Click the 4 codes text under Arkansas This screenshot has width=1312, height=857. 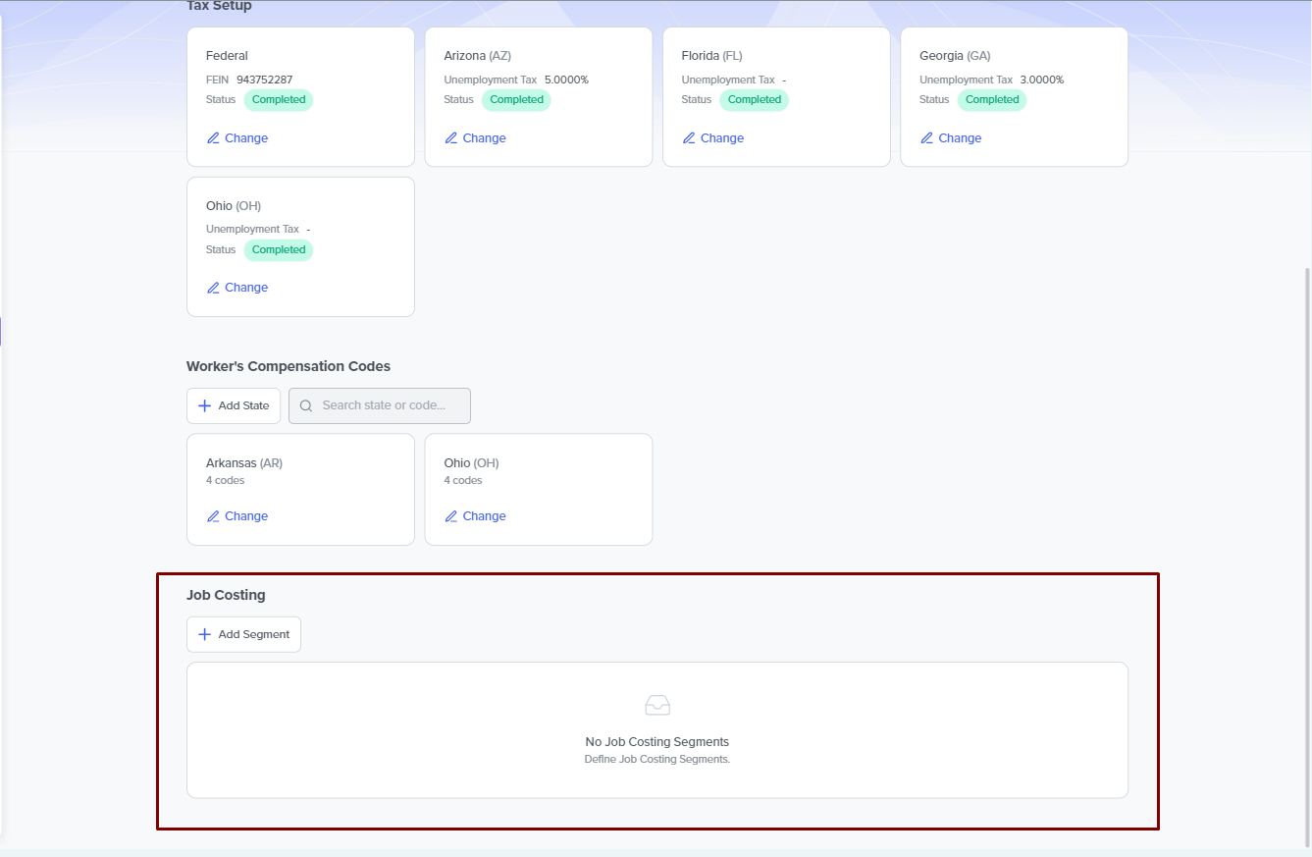225,481
